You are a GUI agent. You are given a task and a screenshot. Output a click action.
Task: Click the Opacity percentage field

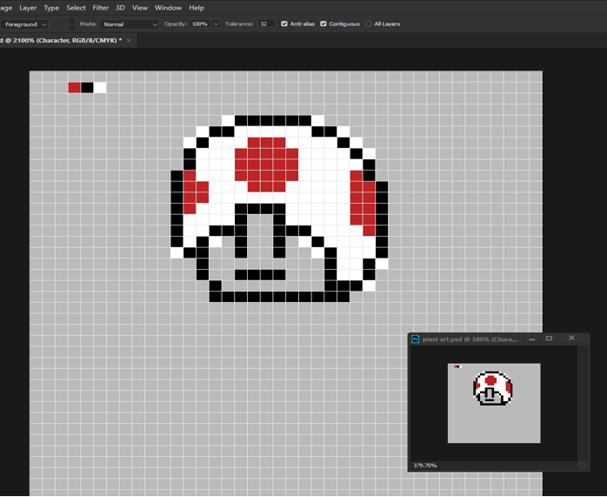tap(200, 24)
